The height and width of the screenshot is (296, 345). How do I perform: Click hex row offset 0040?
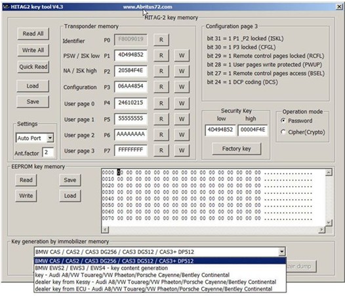click(108, 199)
